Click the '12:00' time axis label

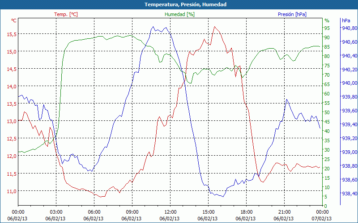coord(170,212)
